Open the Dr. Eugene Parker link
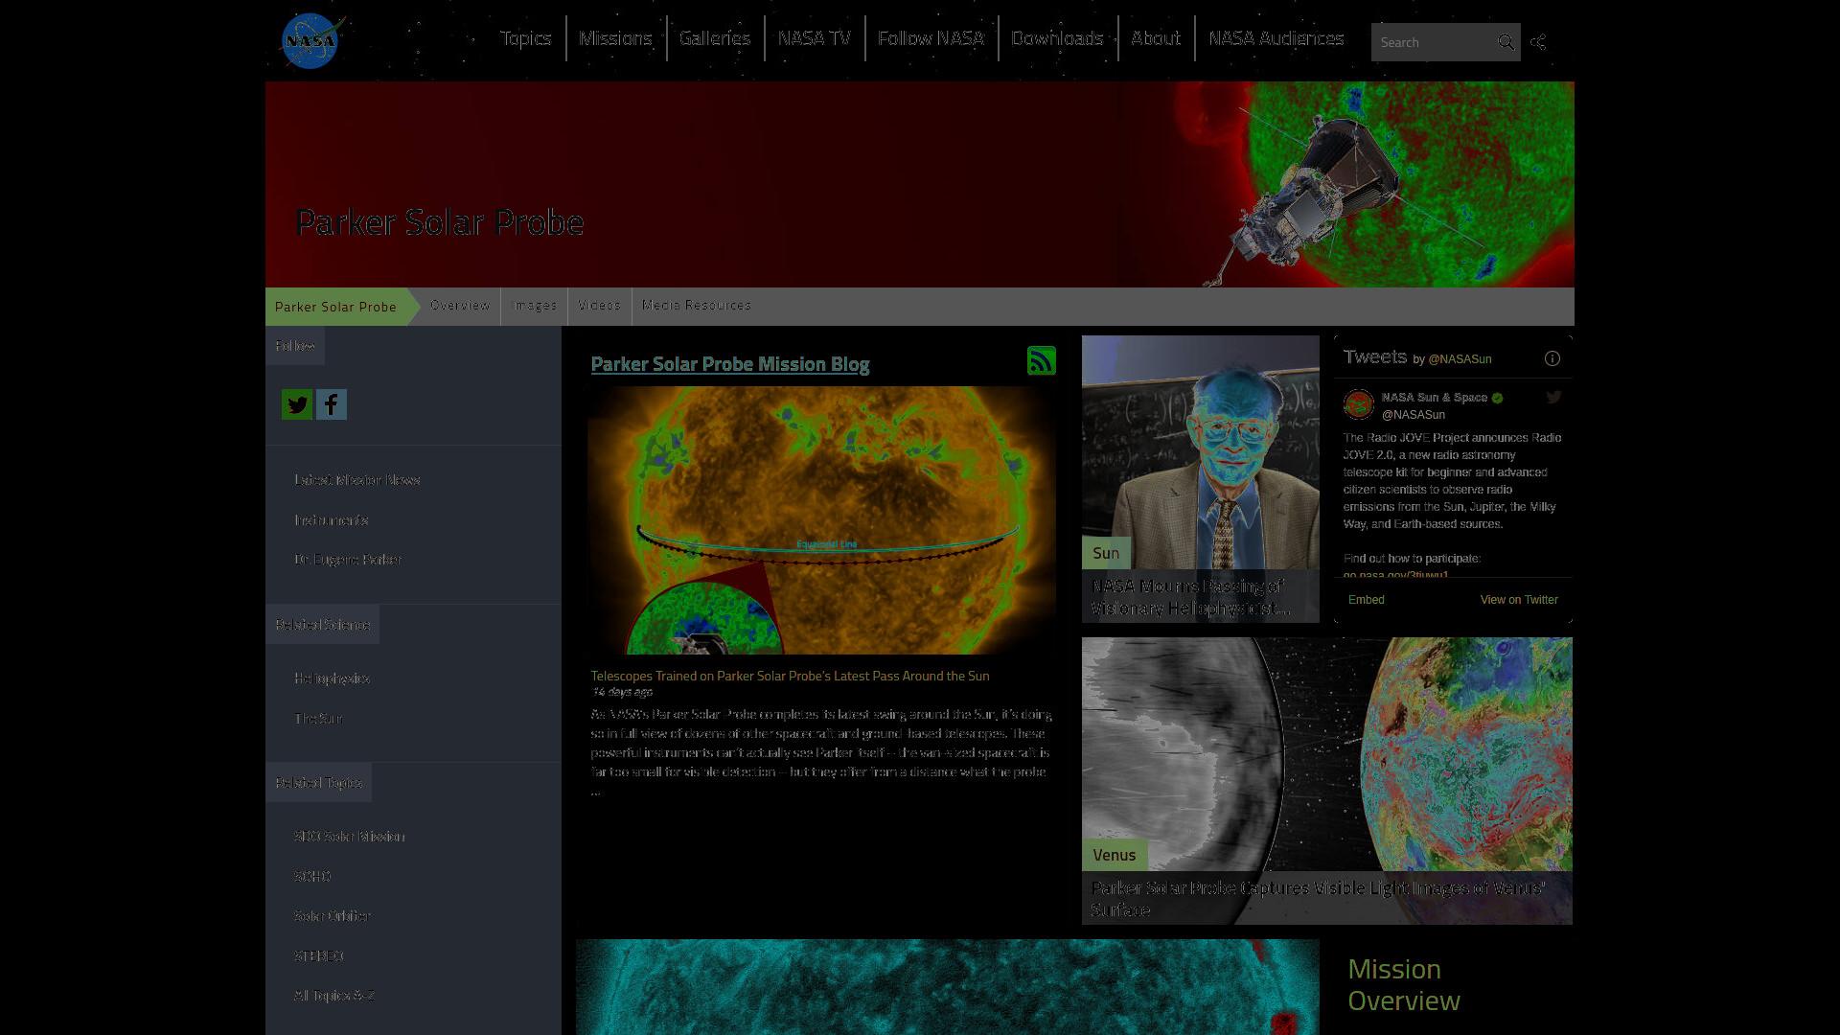Image resolution: width=1840 pixels, height=1035 pixels. tap(348, 560)
